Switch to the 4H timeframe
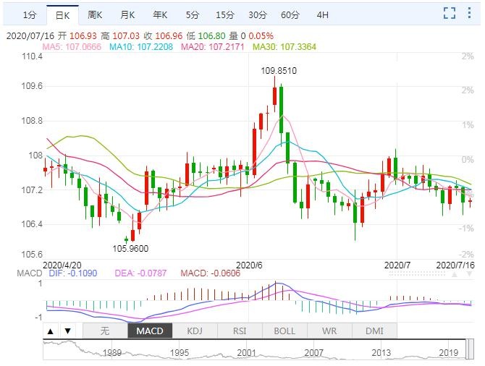 (x=322, y=14)
